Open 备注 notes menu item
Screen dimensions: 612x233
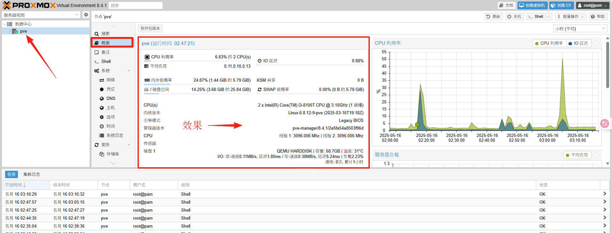pos(113,52)
